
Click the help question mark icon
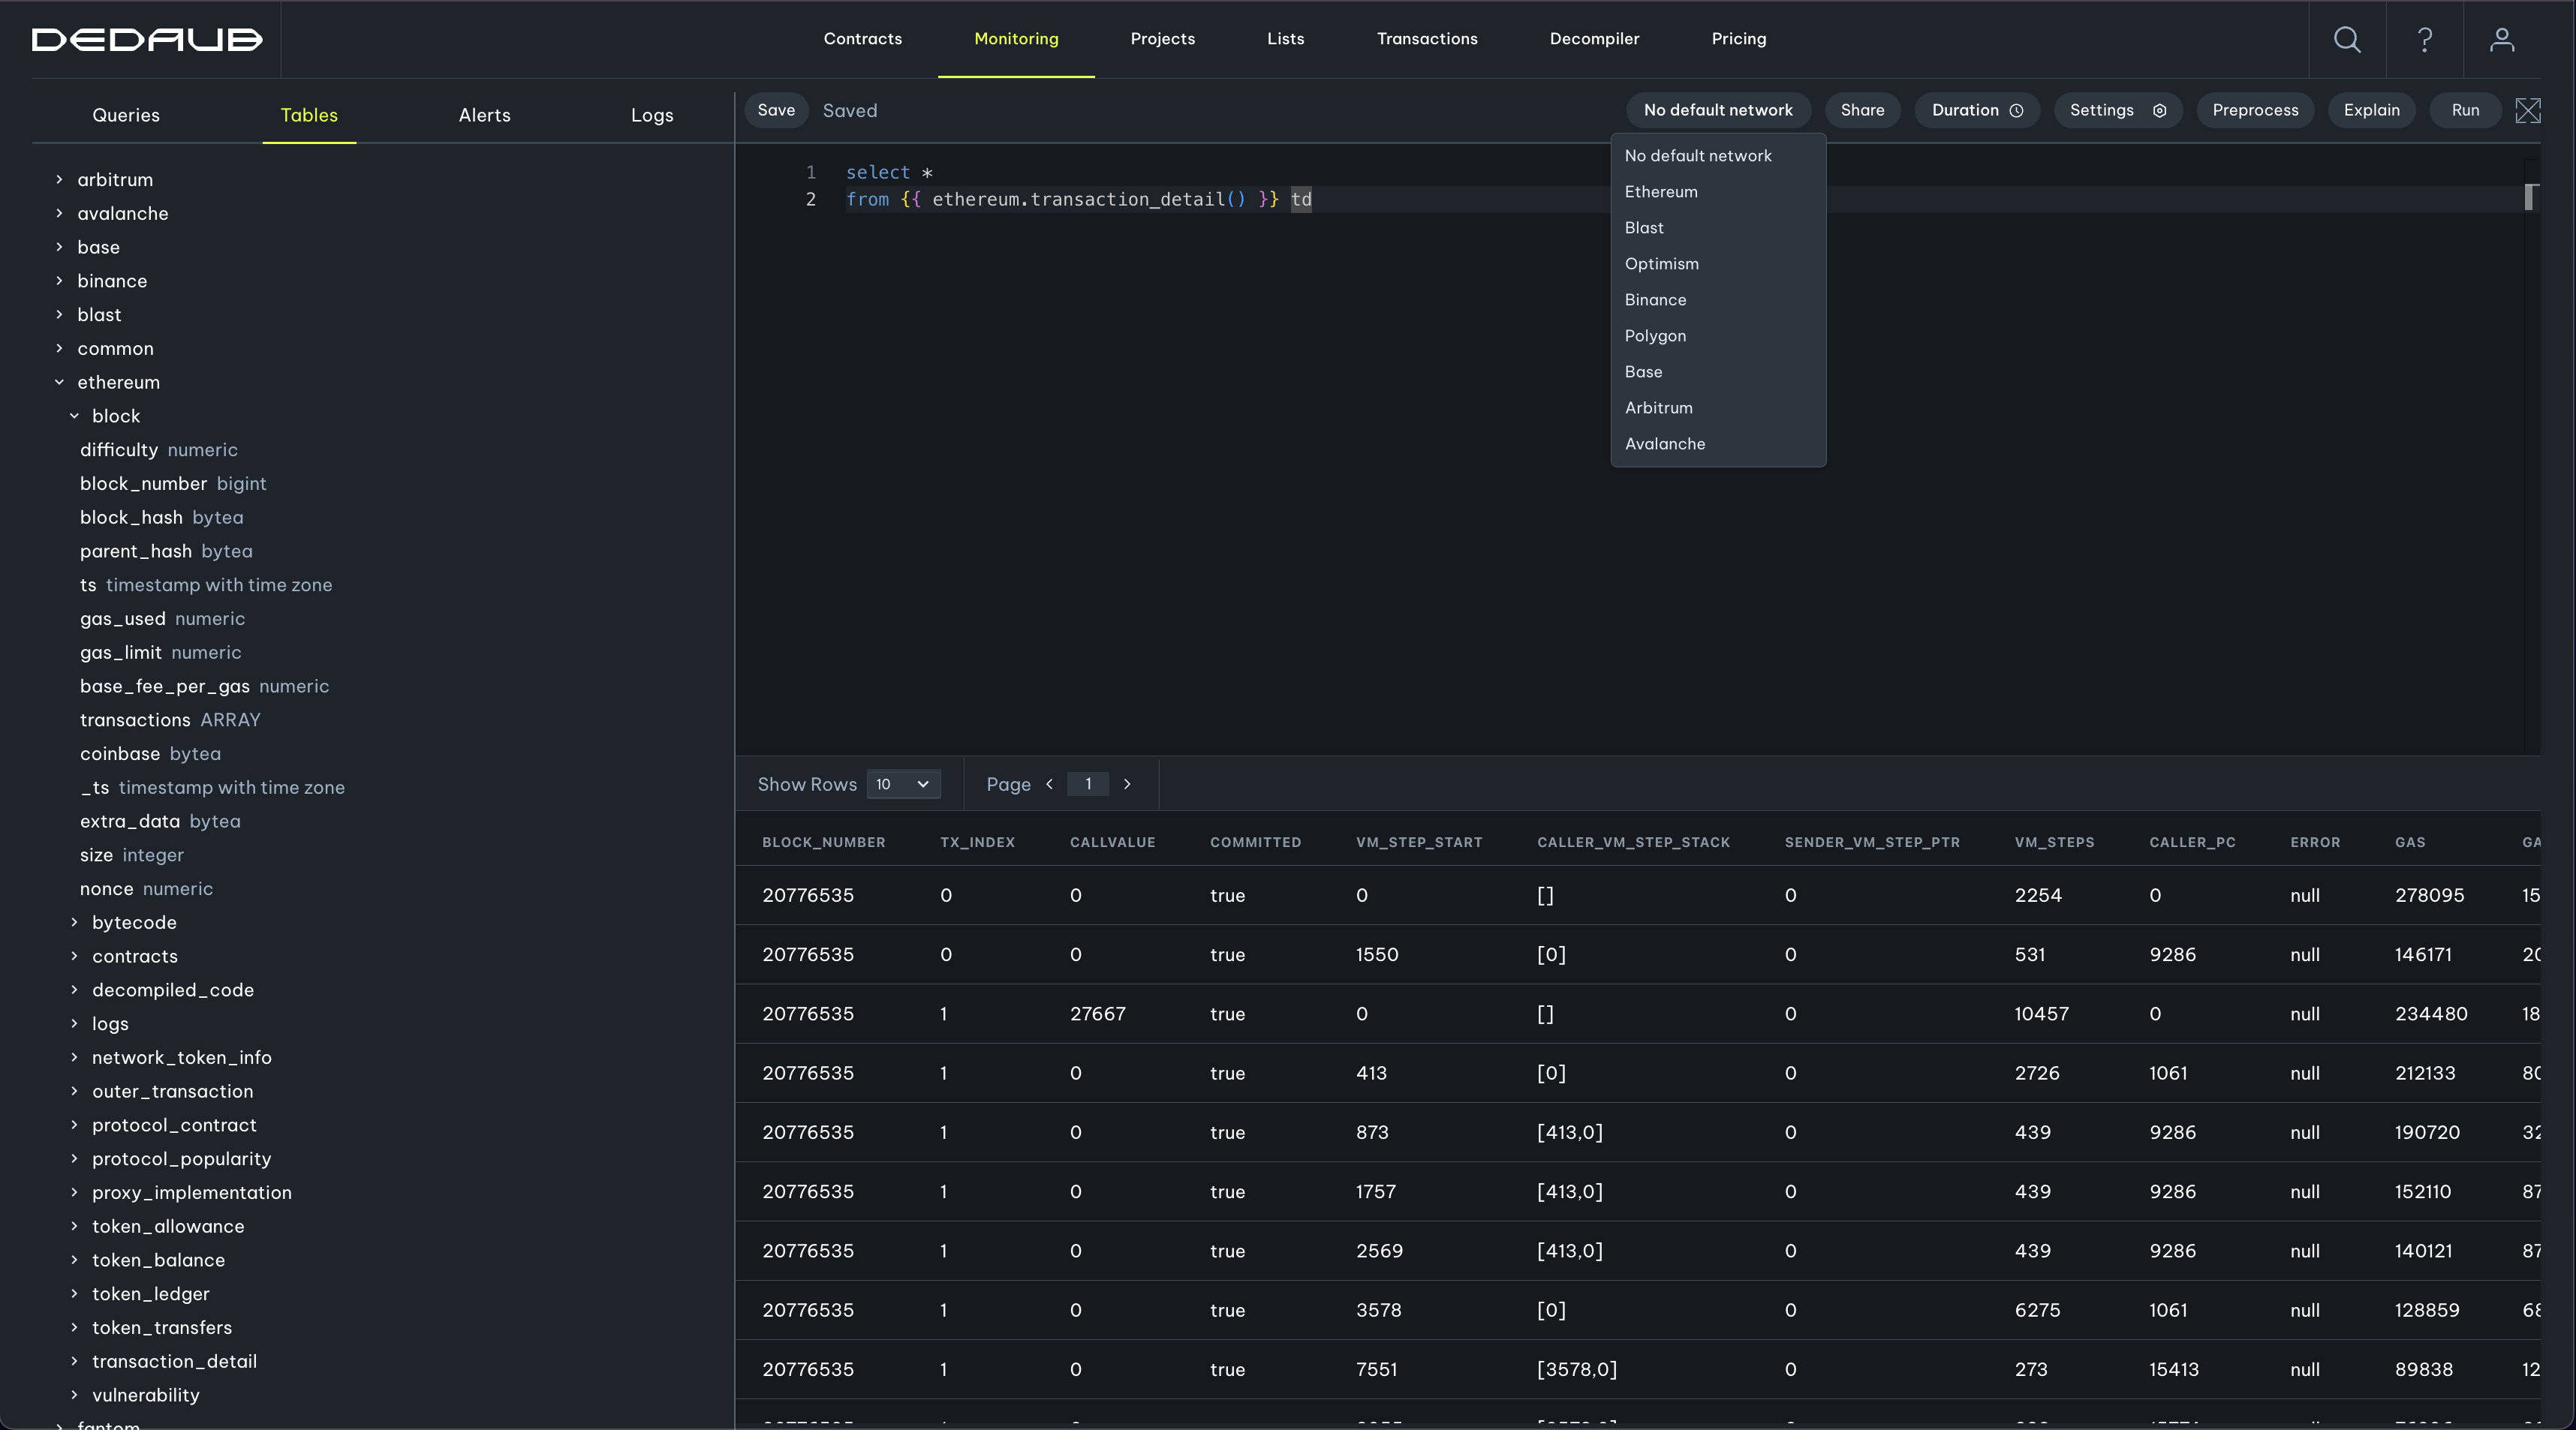point(2424,39)
